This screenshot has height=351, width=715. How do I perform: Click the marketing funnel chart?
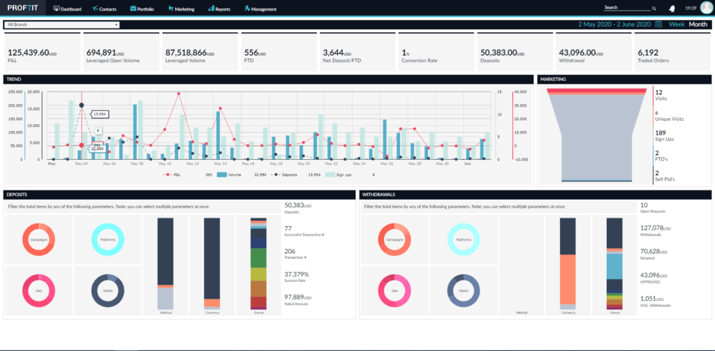pyautogui.click(x=596, y=135)
